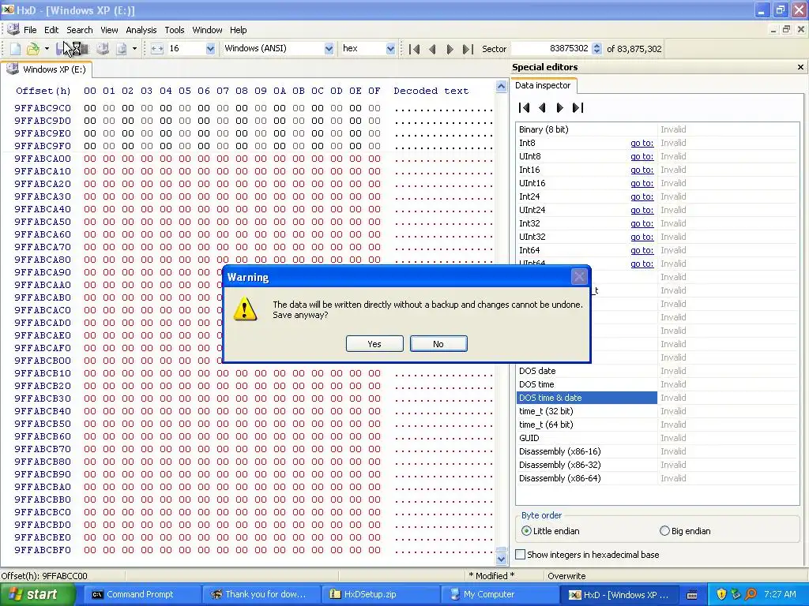Click the 'go to:' link for Int64
Screen dimensions: 809x606
642,250
